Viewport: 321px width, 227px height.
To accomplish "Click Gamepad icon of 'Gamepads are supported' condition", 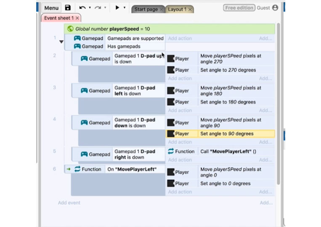I will pos(77,38).
